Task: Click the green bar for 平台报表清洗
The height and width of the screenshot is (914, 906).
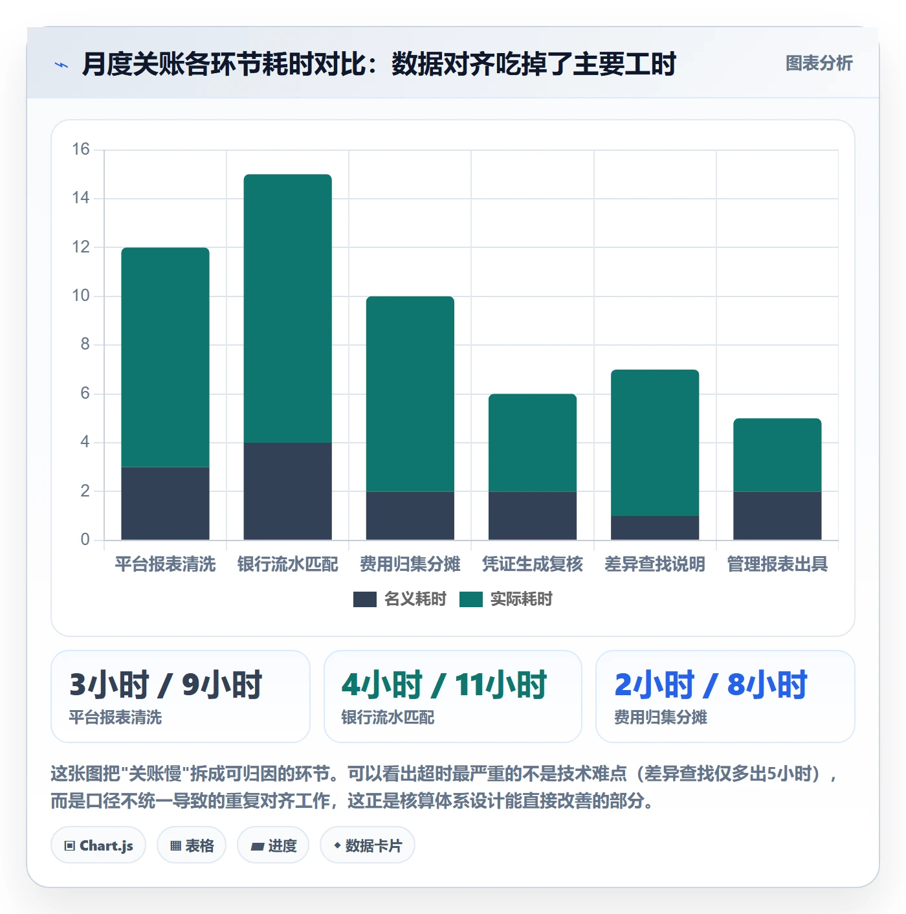Action: [x=165, y=357]
